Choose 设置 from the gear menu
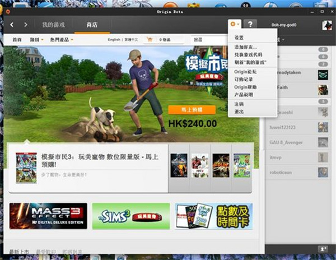 click(x=239, y=38)
